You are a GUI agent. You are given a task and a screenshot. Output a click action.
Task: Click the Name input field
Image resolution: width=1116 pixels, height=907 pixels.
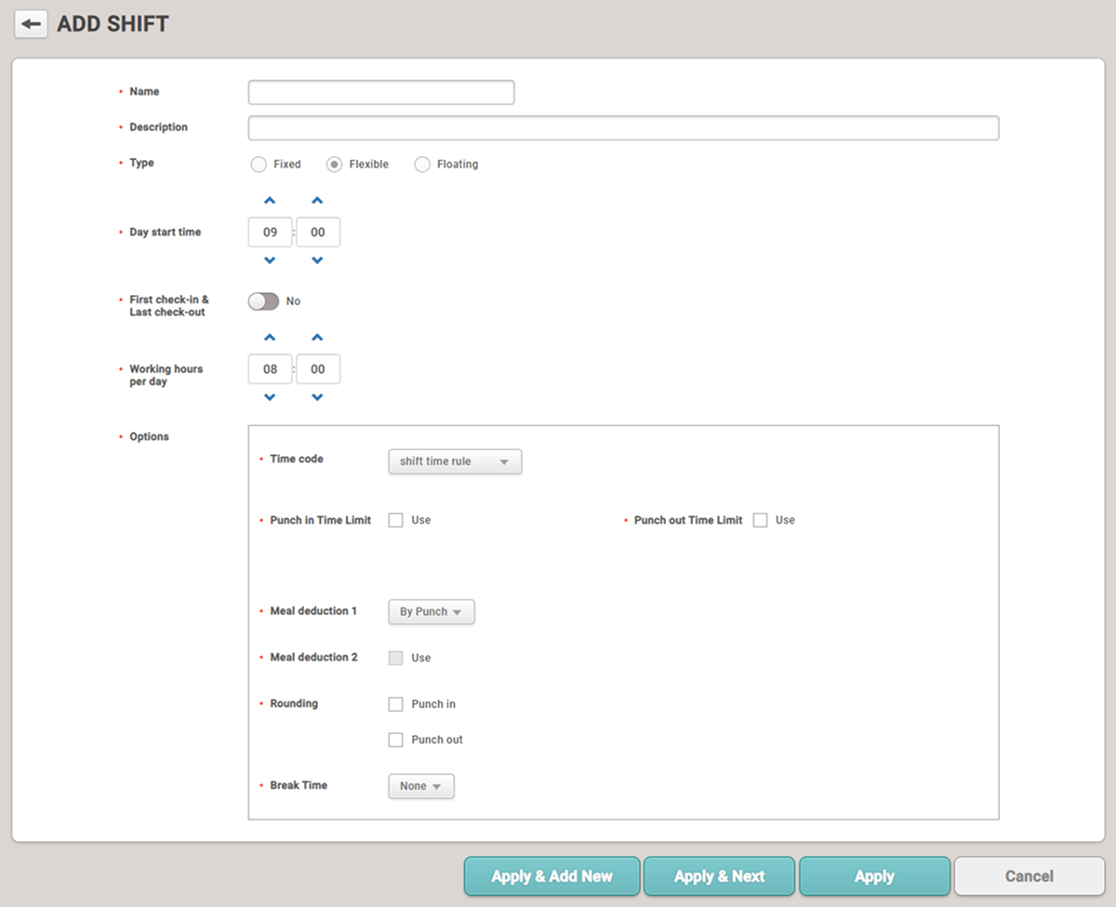pyautogui.click(x=380, y=93)
